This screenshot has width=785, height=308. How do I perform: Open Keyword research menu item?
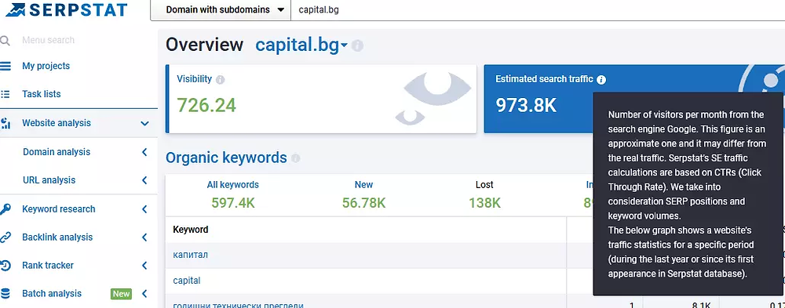coord(59,209)
